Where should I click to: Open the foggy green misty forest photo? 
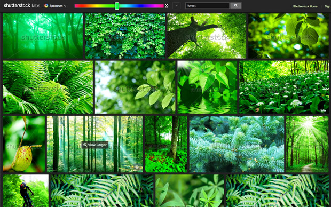[x=43, y=36]
